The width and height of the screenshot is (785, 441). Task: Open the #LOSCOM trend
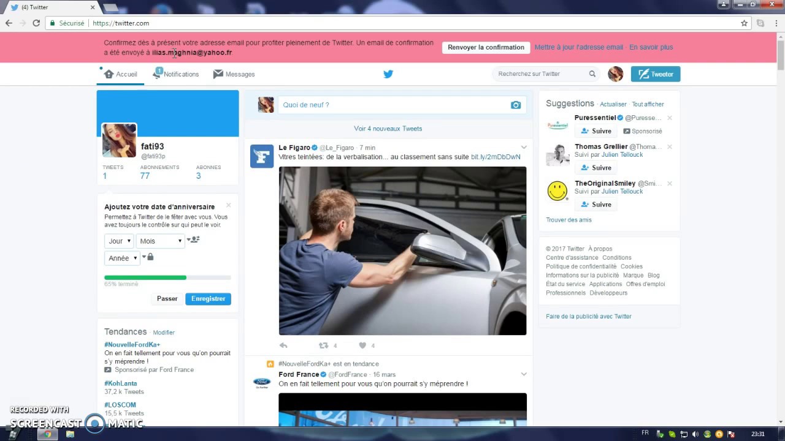click(x=120, y=405)
